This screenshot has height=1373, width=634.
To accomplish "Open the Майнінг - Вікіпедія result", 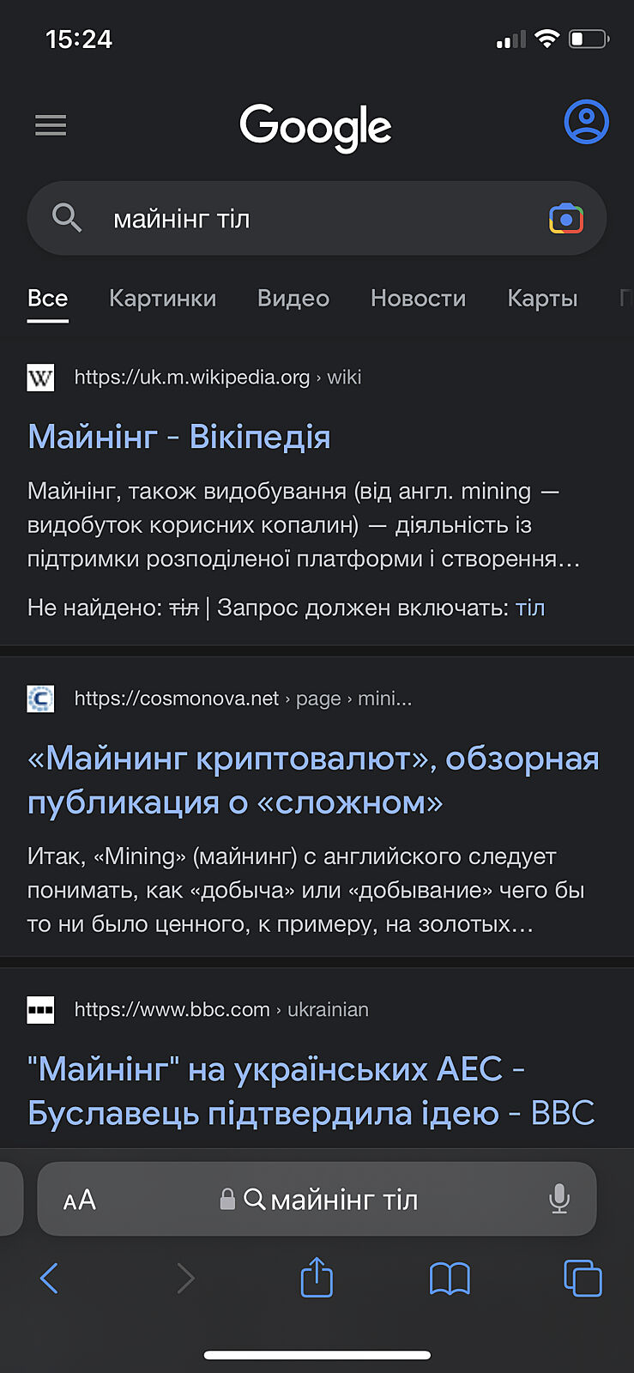I will coord(179,437).
